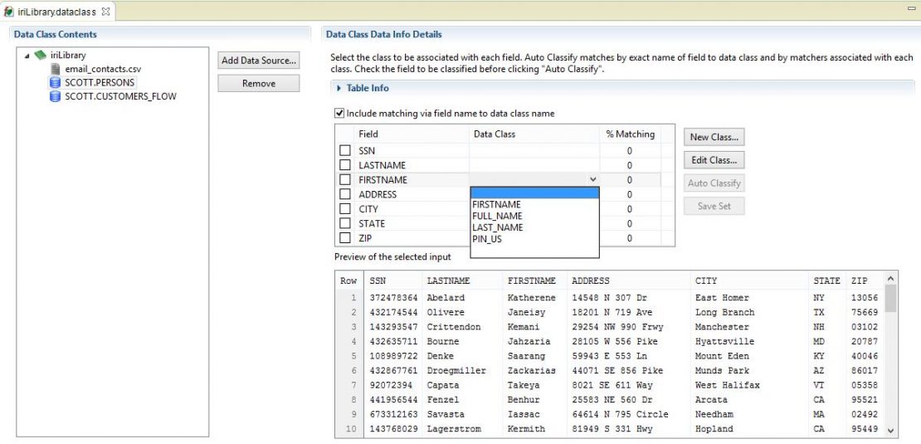
Task: Select email_contacts.csv in the tree
Action: tap(101, 70)
